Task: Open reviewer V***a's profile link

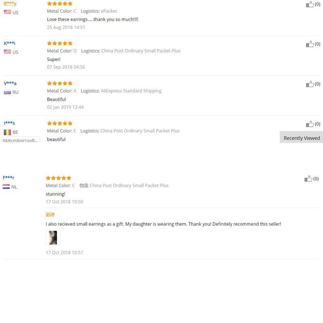Action: [10, 84]
